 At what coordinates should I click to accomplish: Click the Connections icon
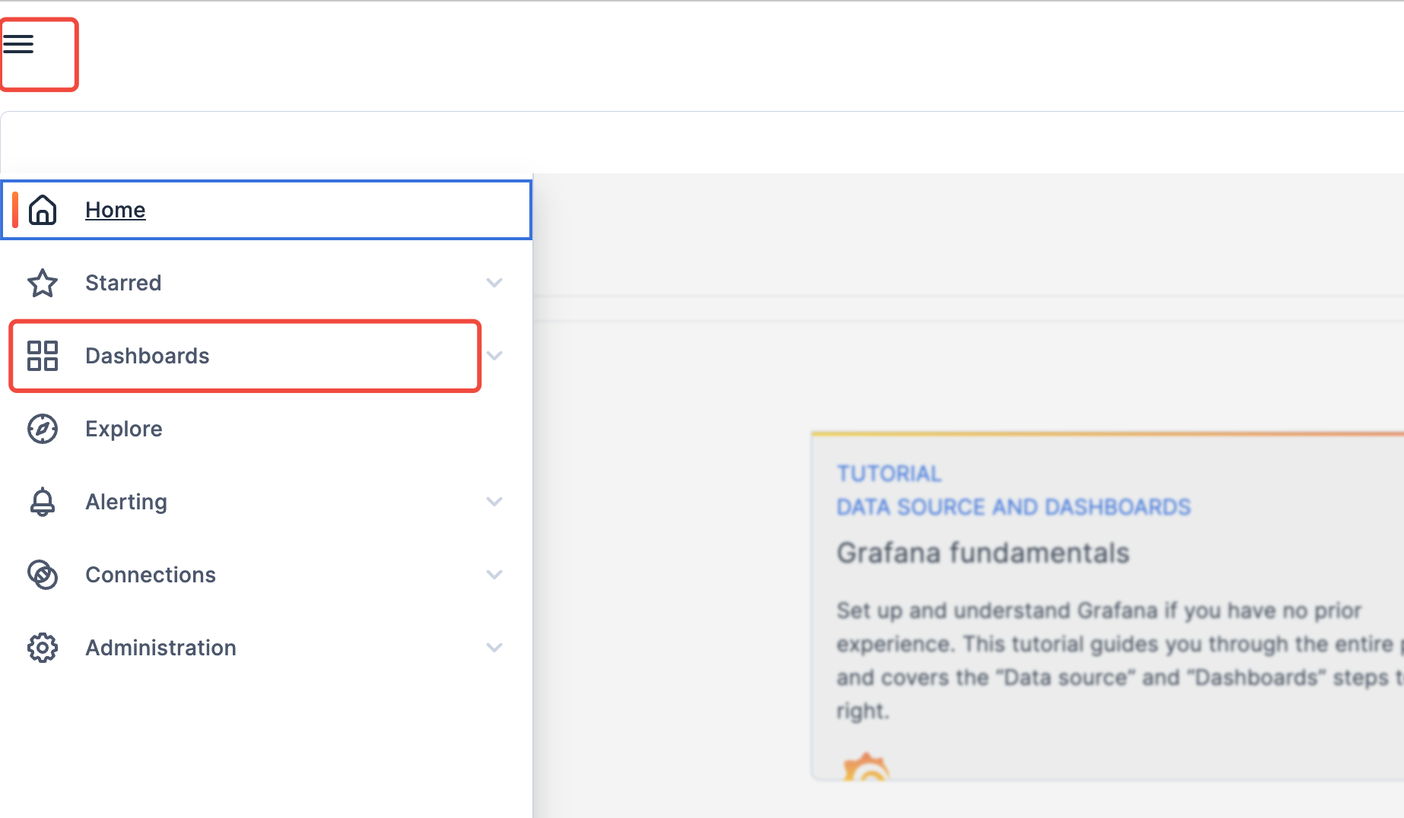point(43,575)
